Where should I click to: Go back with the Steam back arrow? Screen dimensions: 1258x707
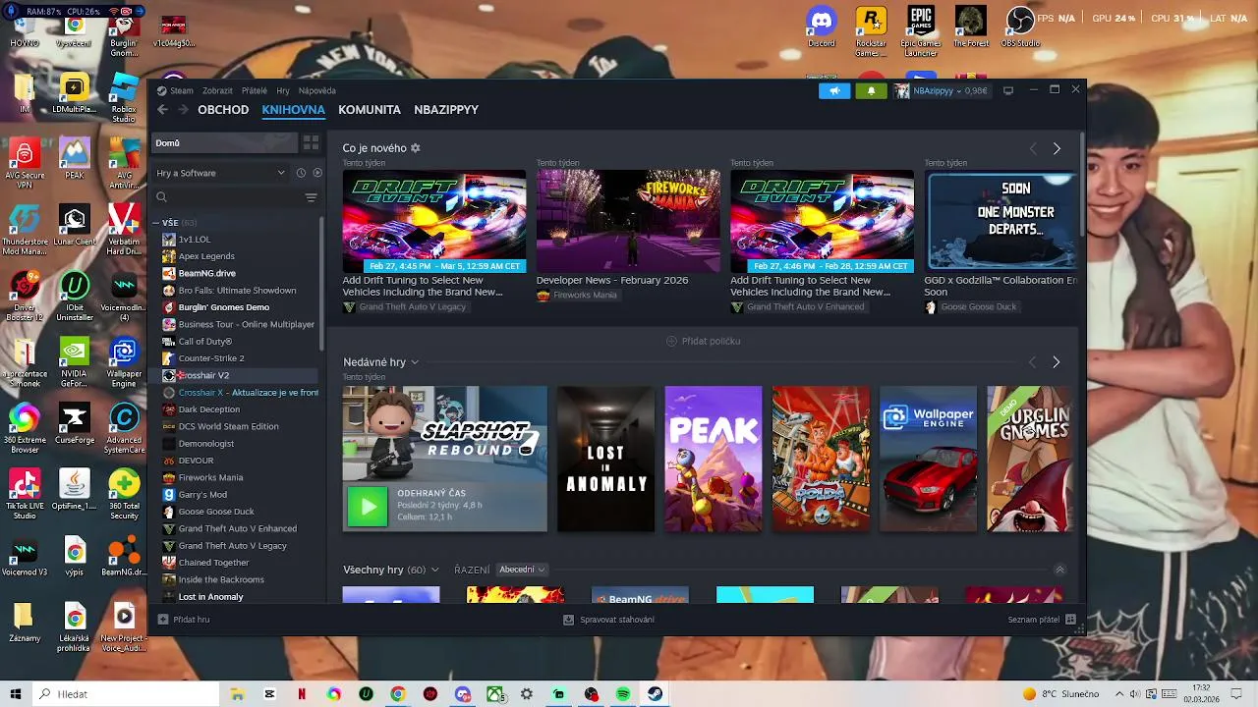pyautogui.click(x=163, y=110)
